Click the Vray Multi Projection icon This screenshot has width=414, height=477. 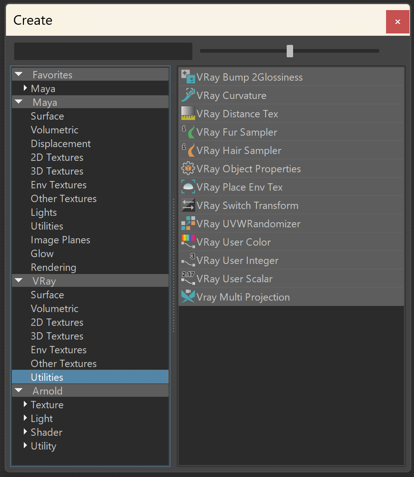(188, 296)
